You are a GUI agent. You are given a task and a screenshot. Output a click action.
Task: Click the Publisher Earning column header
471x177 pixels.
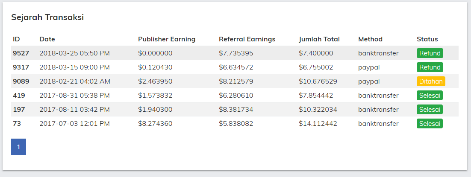[167, 39]
